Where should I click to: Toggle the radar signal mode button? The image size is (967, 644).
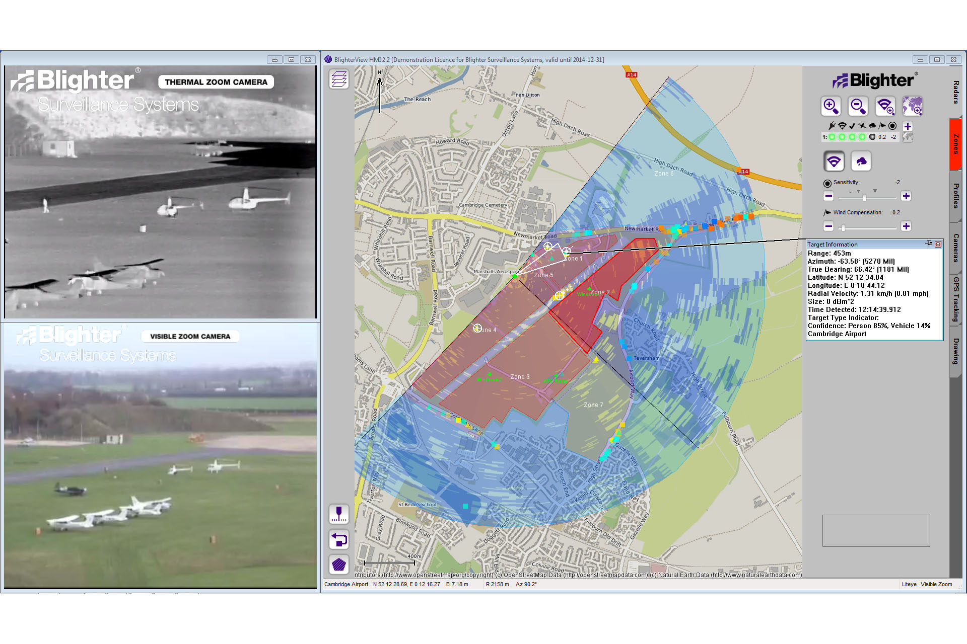pyautogui.click(x=834, y=162)
